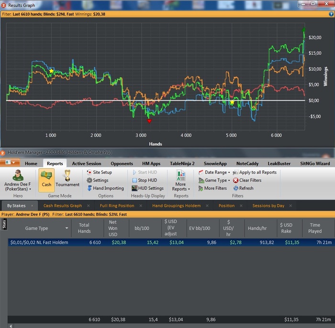Click Apply to all Reports
Image resolution: width=335 pixels, height=328 pixels.
[255, 172]
